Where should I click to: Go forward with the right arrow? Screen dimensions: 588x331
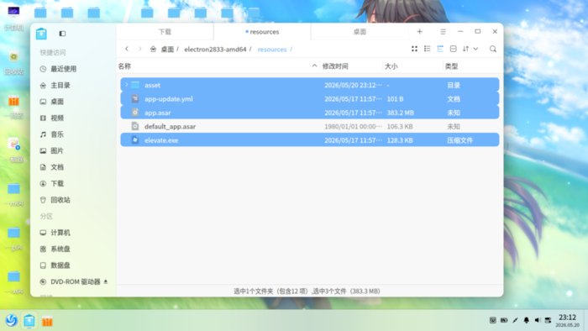tap(140, 49)
